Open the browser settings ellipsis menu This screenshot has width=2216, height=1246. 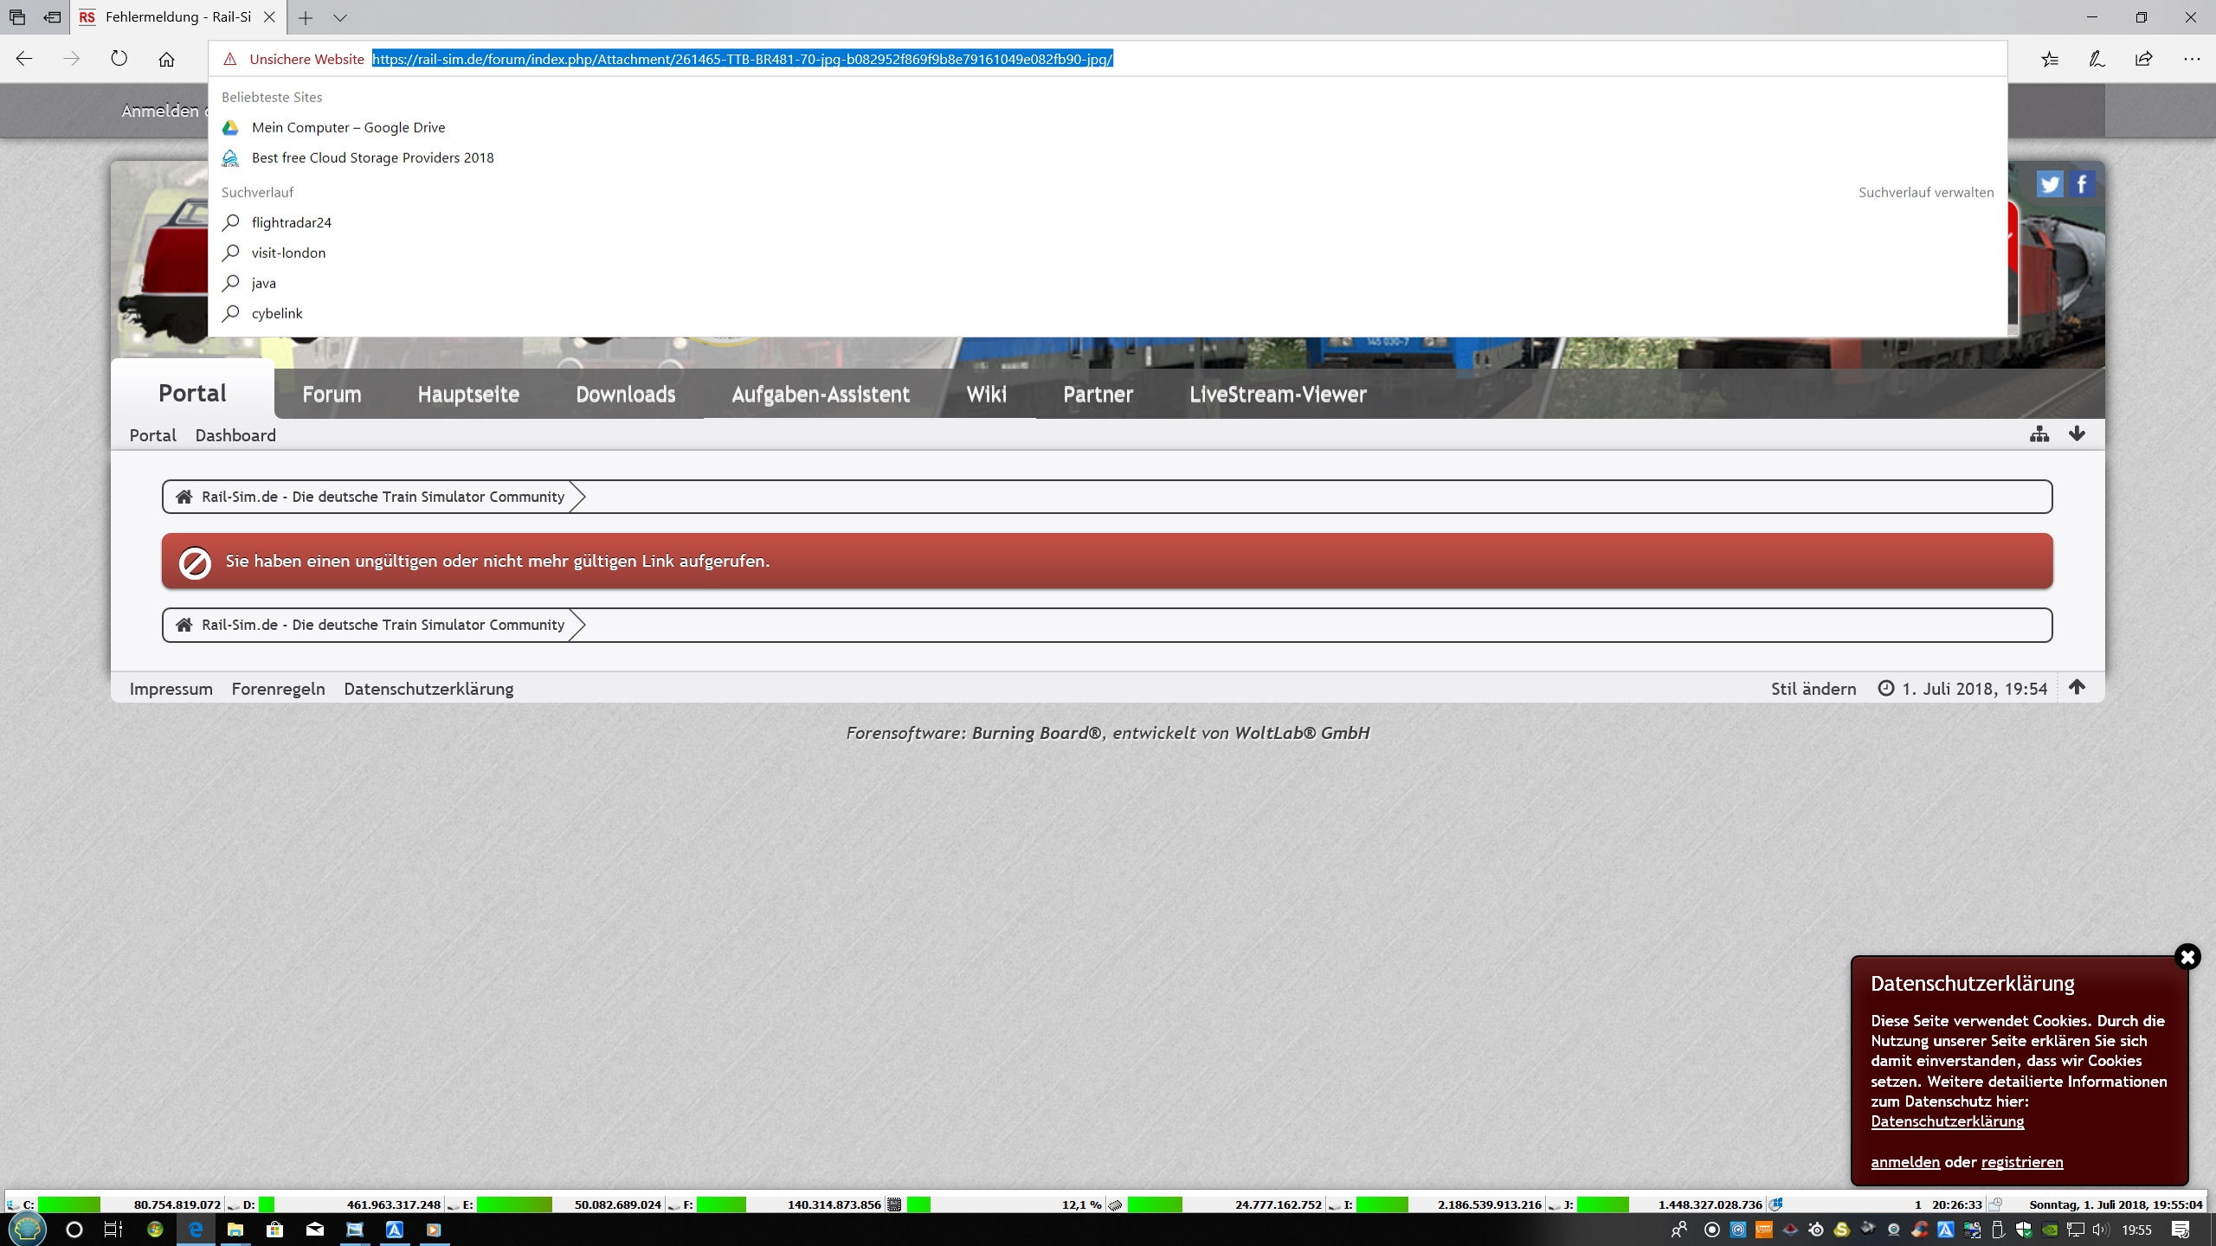point(2191,59)
